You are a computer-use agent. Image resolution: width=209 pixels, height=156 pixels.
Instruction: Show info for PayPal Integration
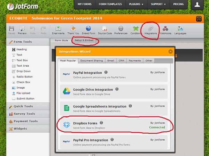point(106,72)
